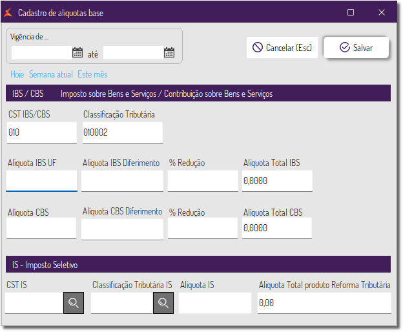
Task: Open the CST IS search lookup
Action: (74, 303)
